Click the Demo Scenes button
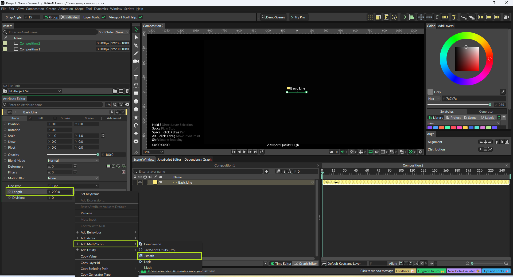This screenshot has height=277, width=513. coord(273,17)
